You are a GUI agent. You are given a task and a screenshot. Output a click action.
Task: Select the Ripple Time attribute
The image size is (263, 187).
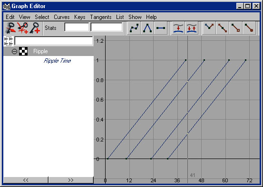(57, 61)
